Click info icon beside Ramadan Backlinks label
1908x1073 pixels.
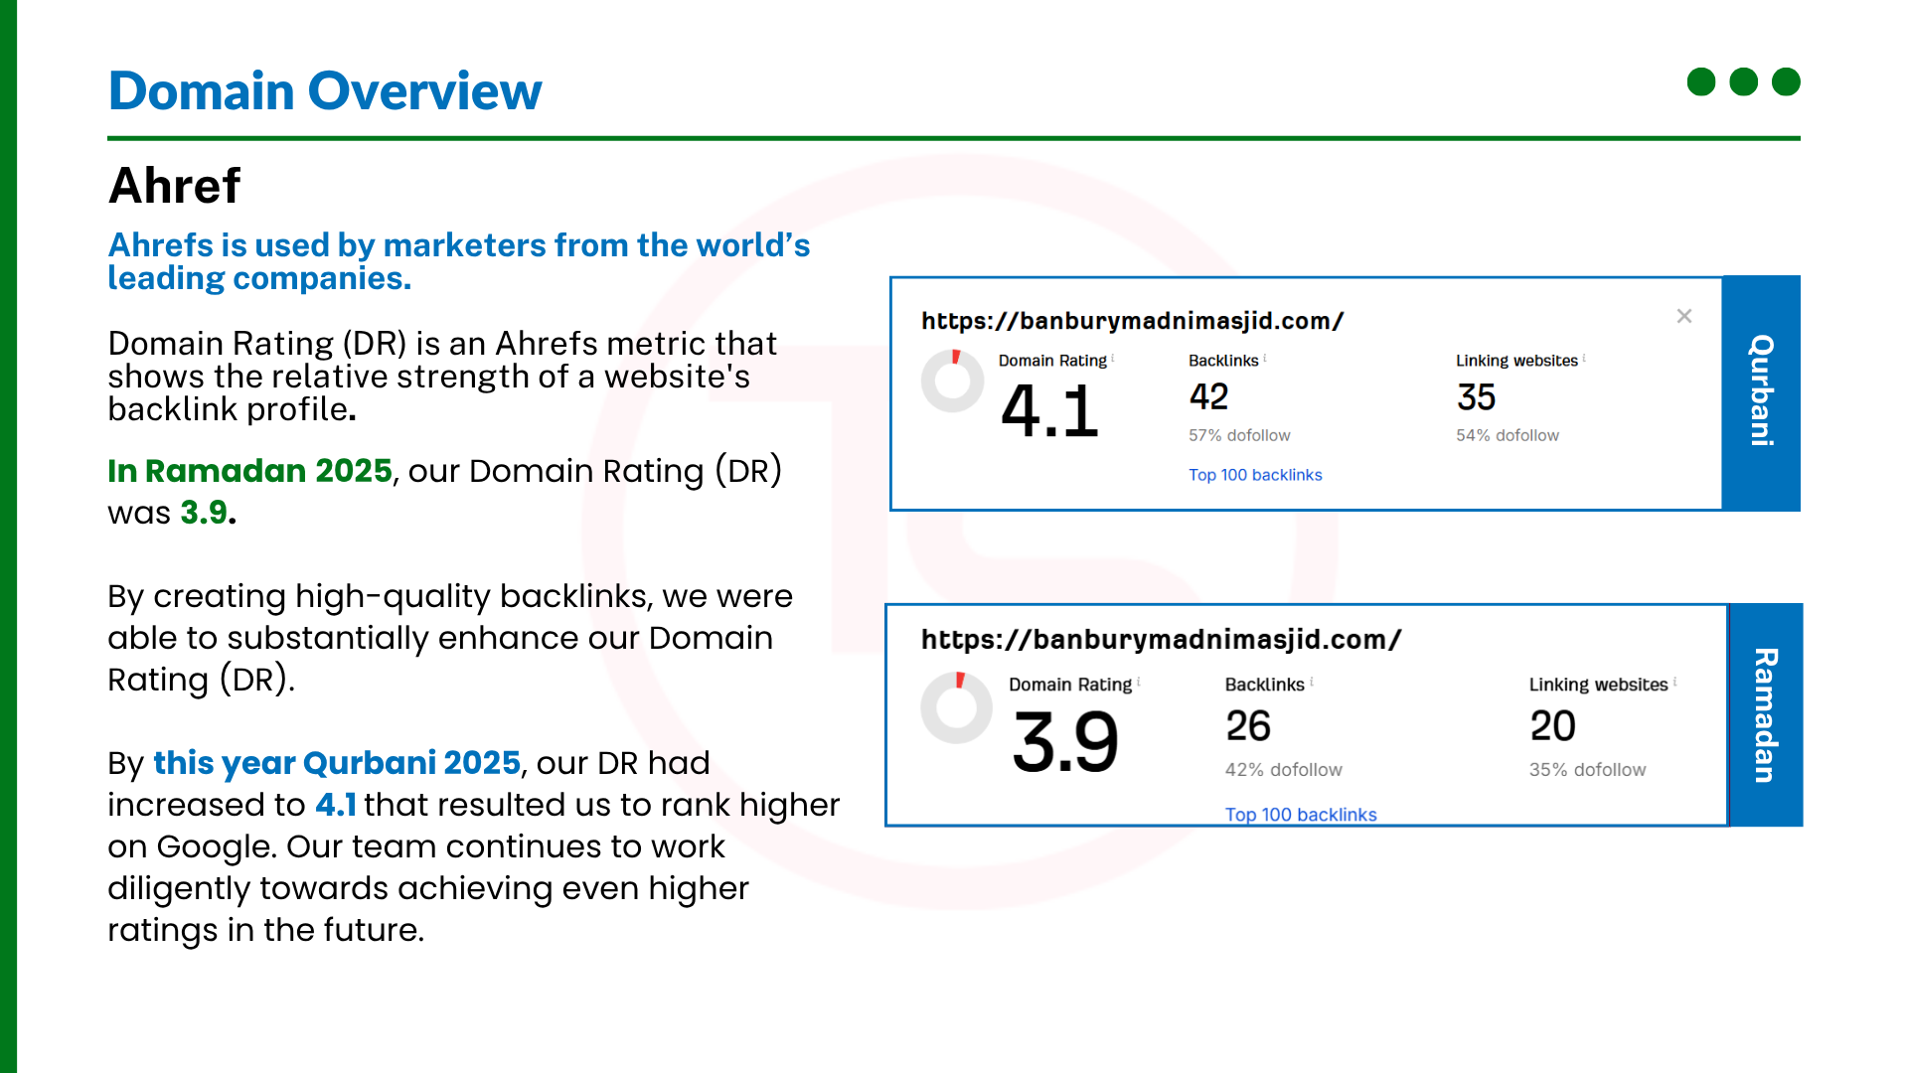pyautogui.click(x=1312, y=682)
